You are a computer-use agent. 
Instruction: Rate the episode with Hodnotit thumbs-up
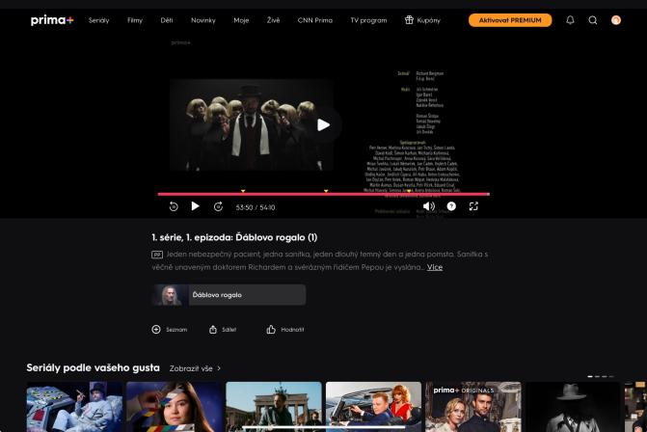[285, 329]
